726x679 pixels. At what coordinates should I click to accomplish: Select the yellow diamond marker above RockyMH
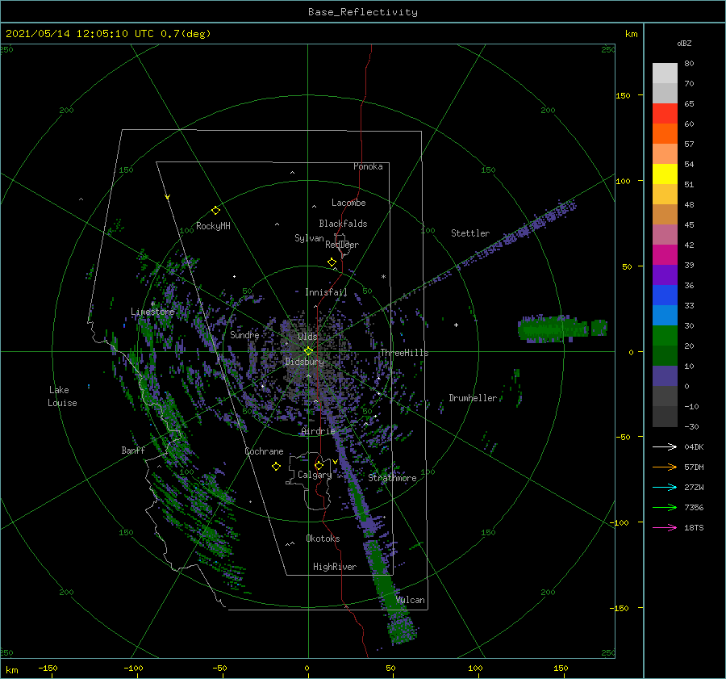[215, 211]
